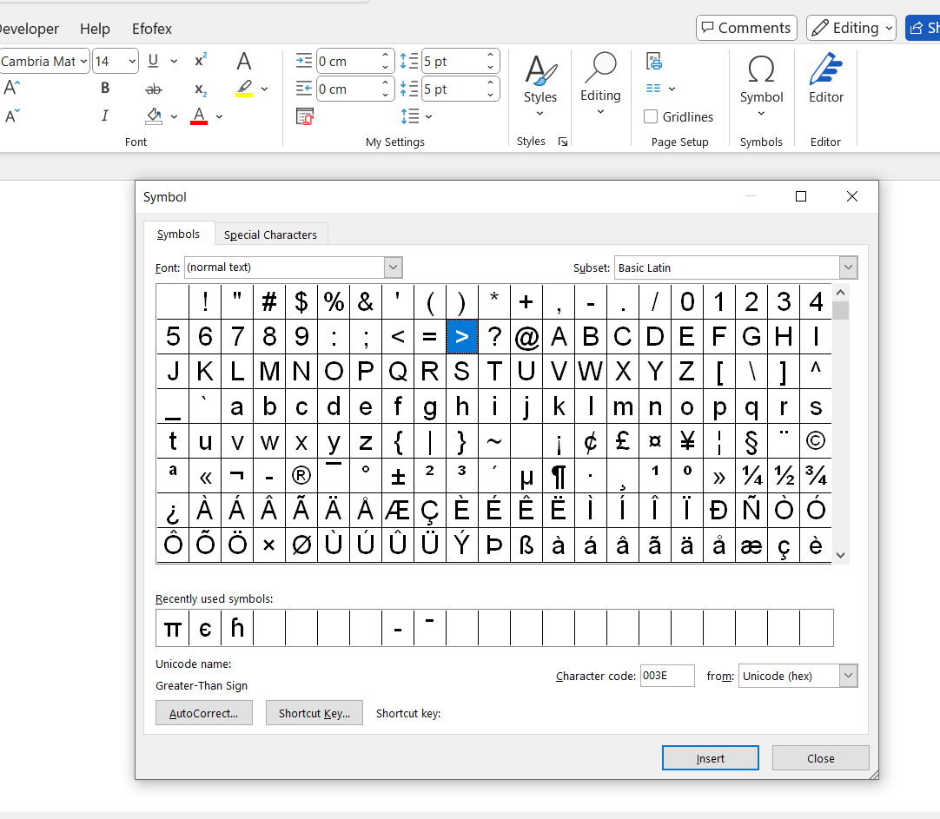Select the @ symbol in grid
This screenshot has height=819, width=940.
[526, 337]
